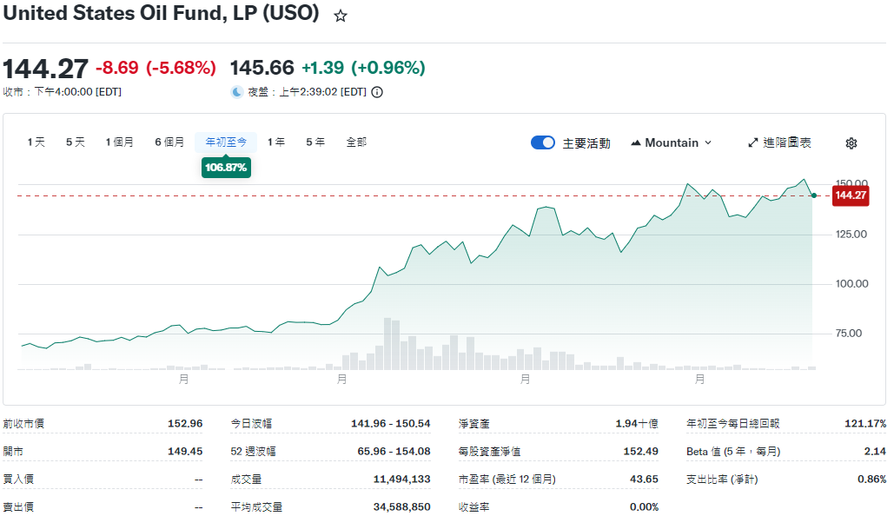Click the 年初至今每日總回報 value 121.17%
The height and width of the screenshot is (516, 894).
pyautogui.click(x=865, y=424)
